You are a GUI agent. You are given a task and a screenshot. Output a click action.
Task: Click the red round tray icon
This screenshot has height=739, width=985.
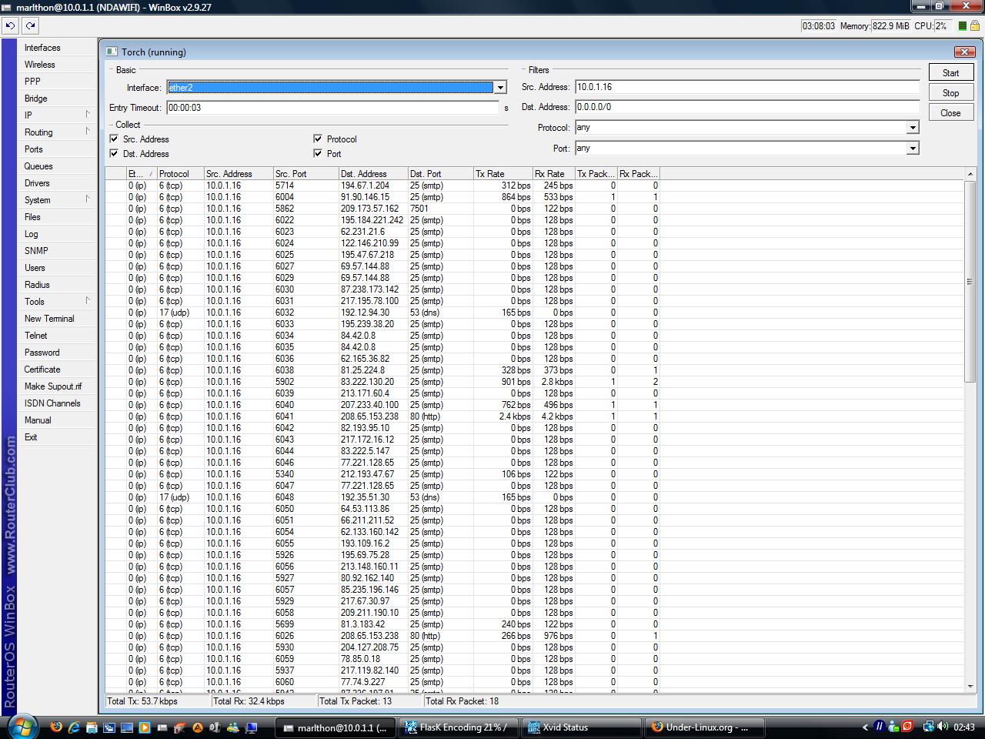[x=907, y=727]
